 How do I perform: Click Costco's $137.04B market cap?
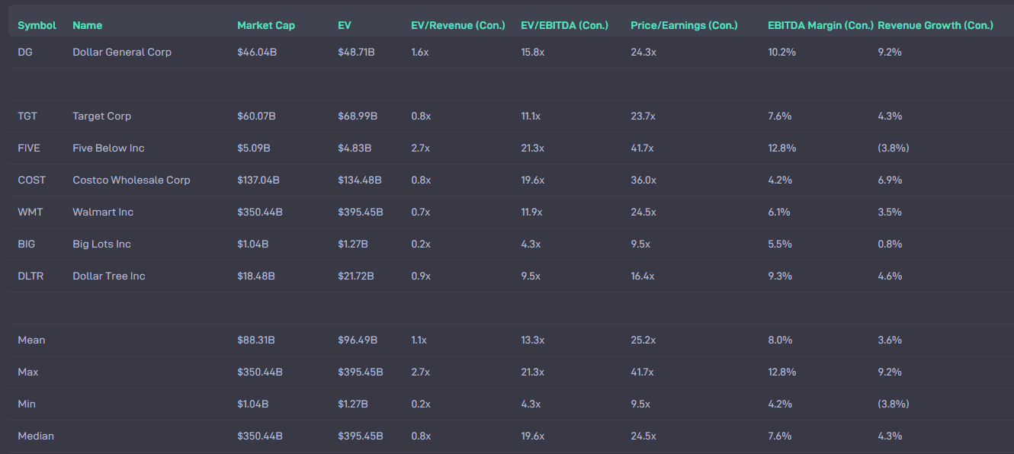coord(258,180)
